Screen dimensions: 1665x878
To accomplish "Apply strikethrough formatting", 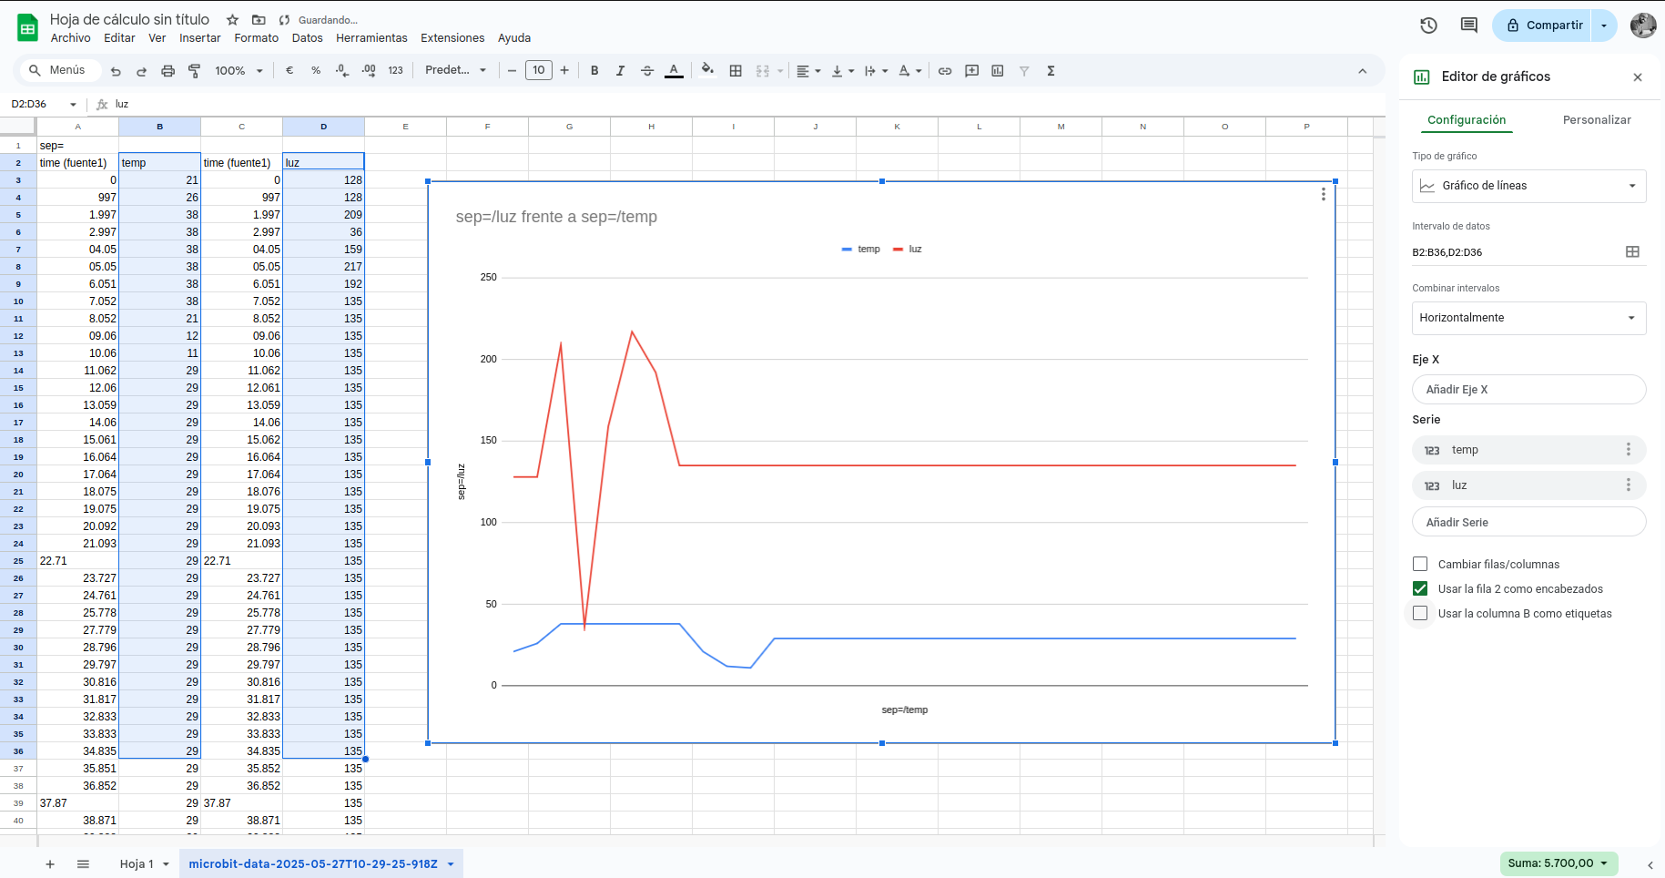I will [x=647, y=71].
